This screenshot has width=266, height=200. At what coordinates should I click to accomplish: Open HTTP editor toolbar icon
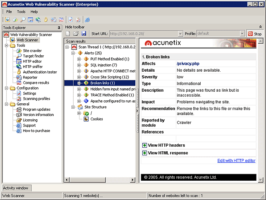pos(30,20)
